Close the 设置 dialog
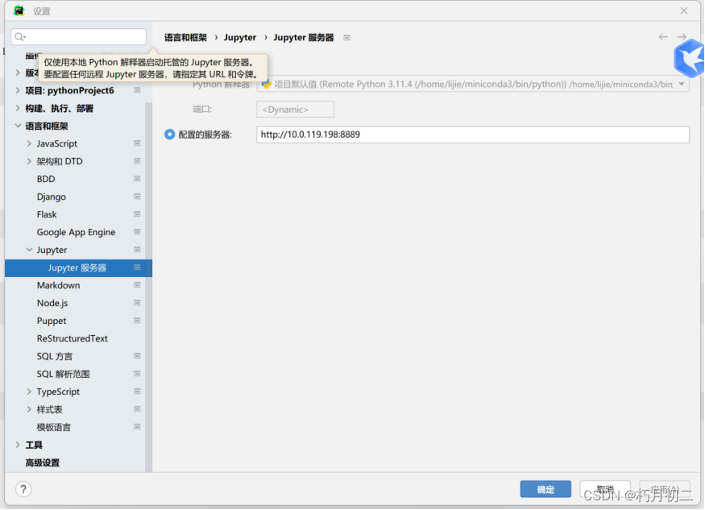 tap(684, 10)
